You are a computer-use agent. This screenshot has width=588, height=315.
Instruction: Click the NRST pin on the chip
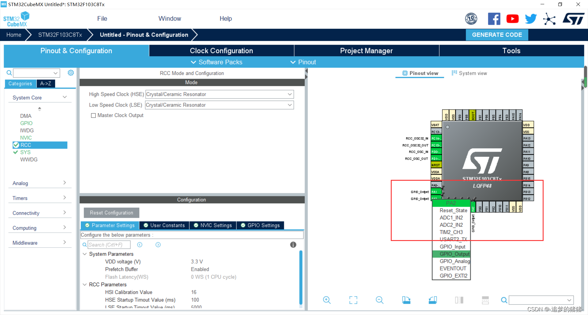[x=436, y=165]
